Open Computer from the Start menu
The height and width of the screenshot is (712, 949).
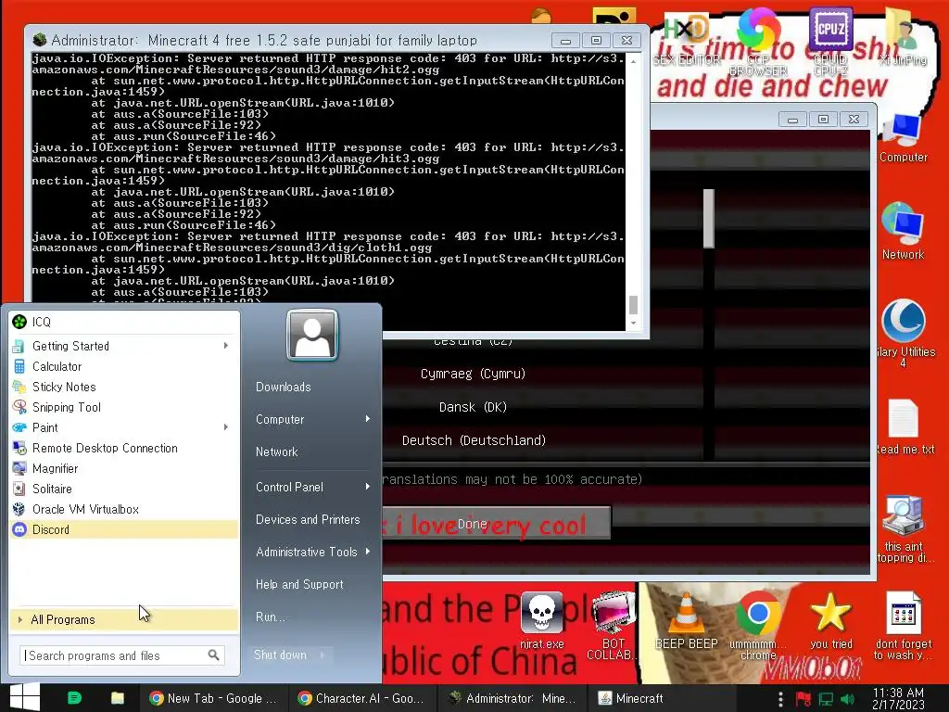click(x=280, y=419)
